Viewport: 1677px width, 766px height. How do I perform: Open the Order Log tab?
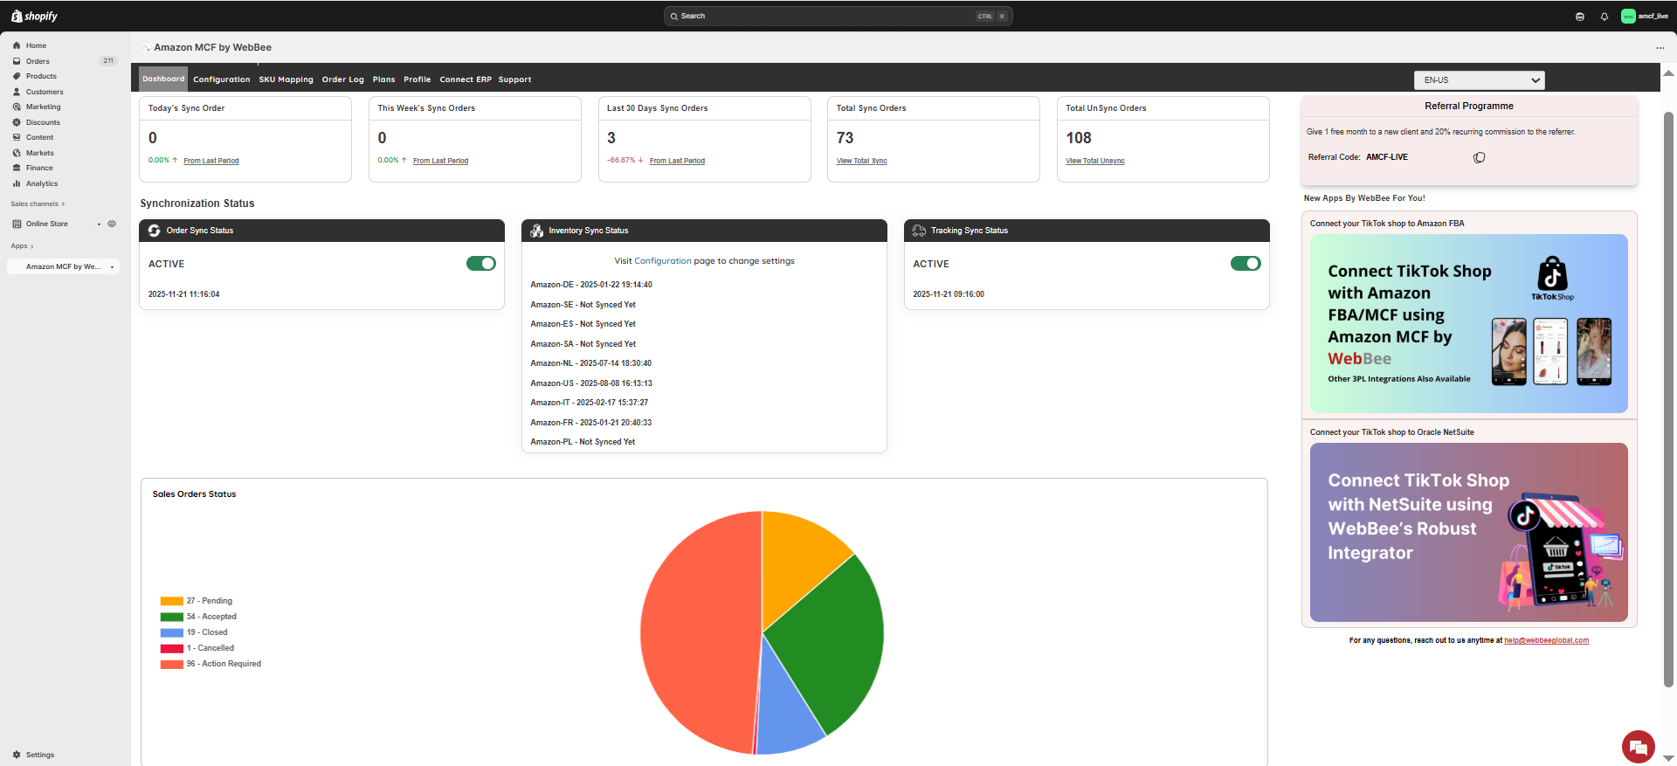coord(342,79)
